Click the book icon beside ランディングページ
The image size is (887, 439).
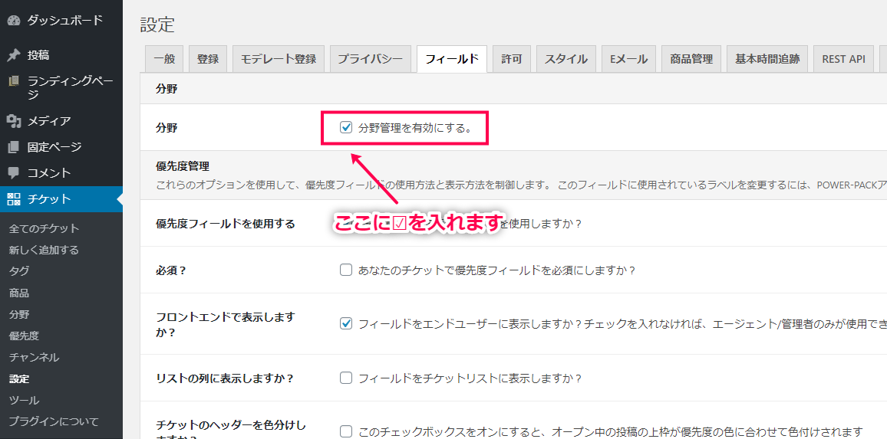14,81
